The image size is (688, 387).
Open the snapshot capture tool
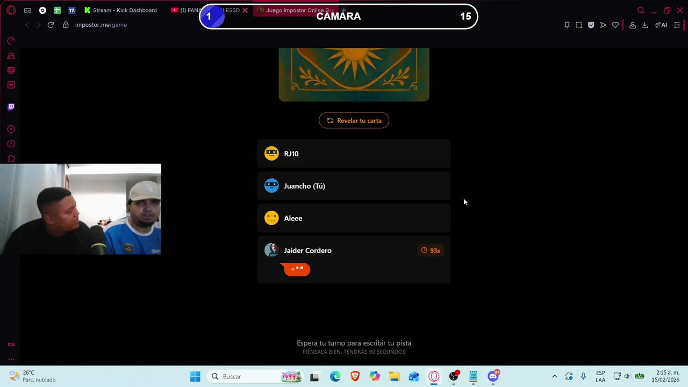579,25
